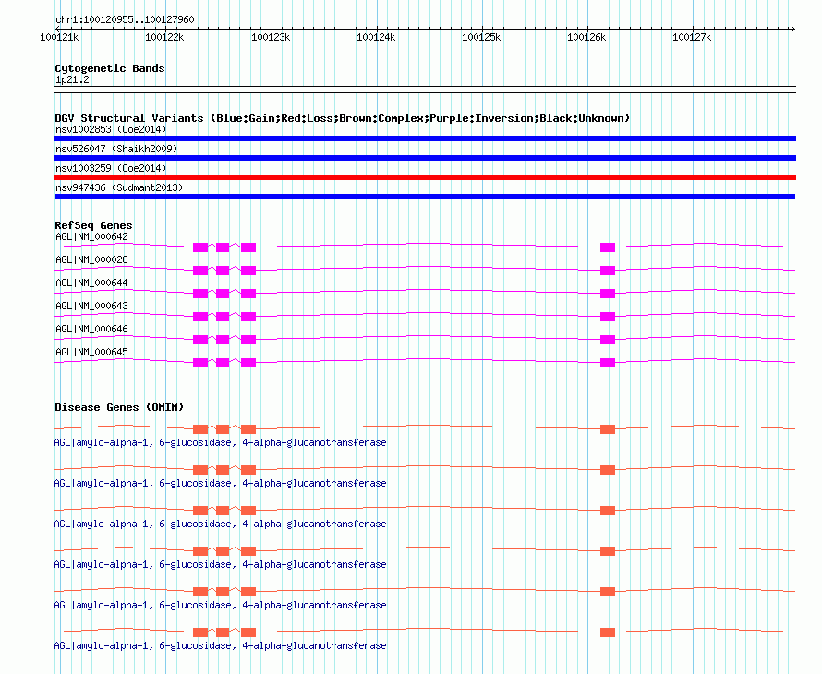Click the 100121k ruler tick label
Image resolution: width=822 pixels, height=674 pixels.
click(x=59, y=37)
